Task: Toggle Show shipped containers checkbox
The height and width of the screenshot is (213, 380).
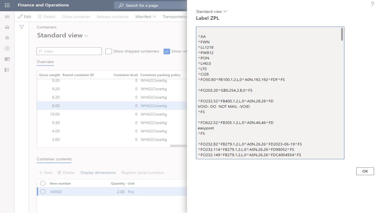Action: click(109, 51)
